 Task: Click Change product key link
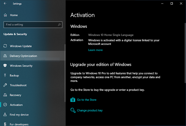point(90,110)
